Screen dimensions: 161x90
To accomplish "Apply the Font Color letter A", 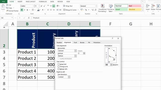I will tap(43, 10).
